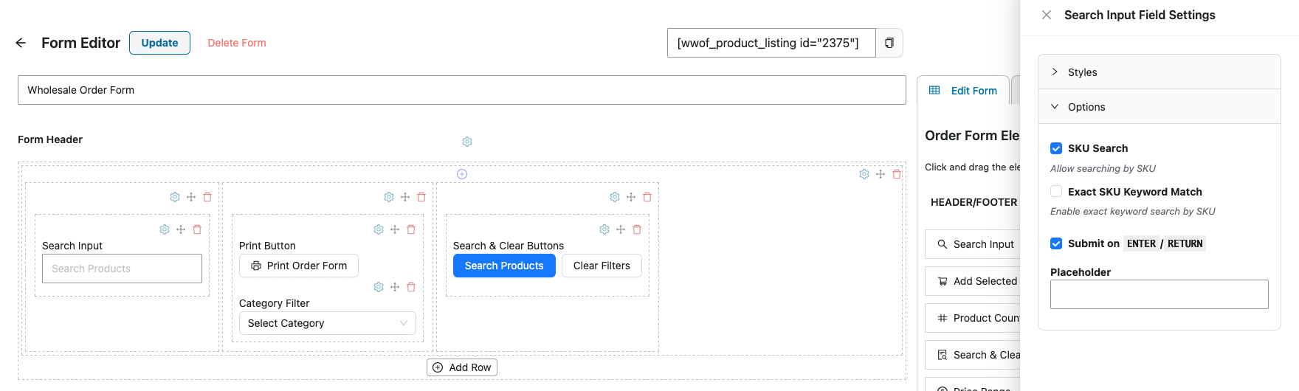Delete the second column containing Print Button
The height and width of the screenshot is (391, 1299).
point(421,197)
